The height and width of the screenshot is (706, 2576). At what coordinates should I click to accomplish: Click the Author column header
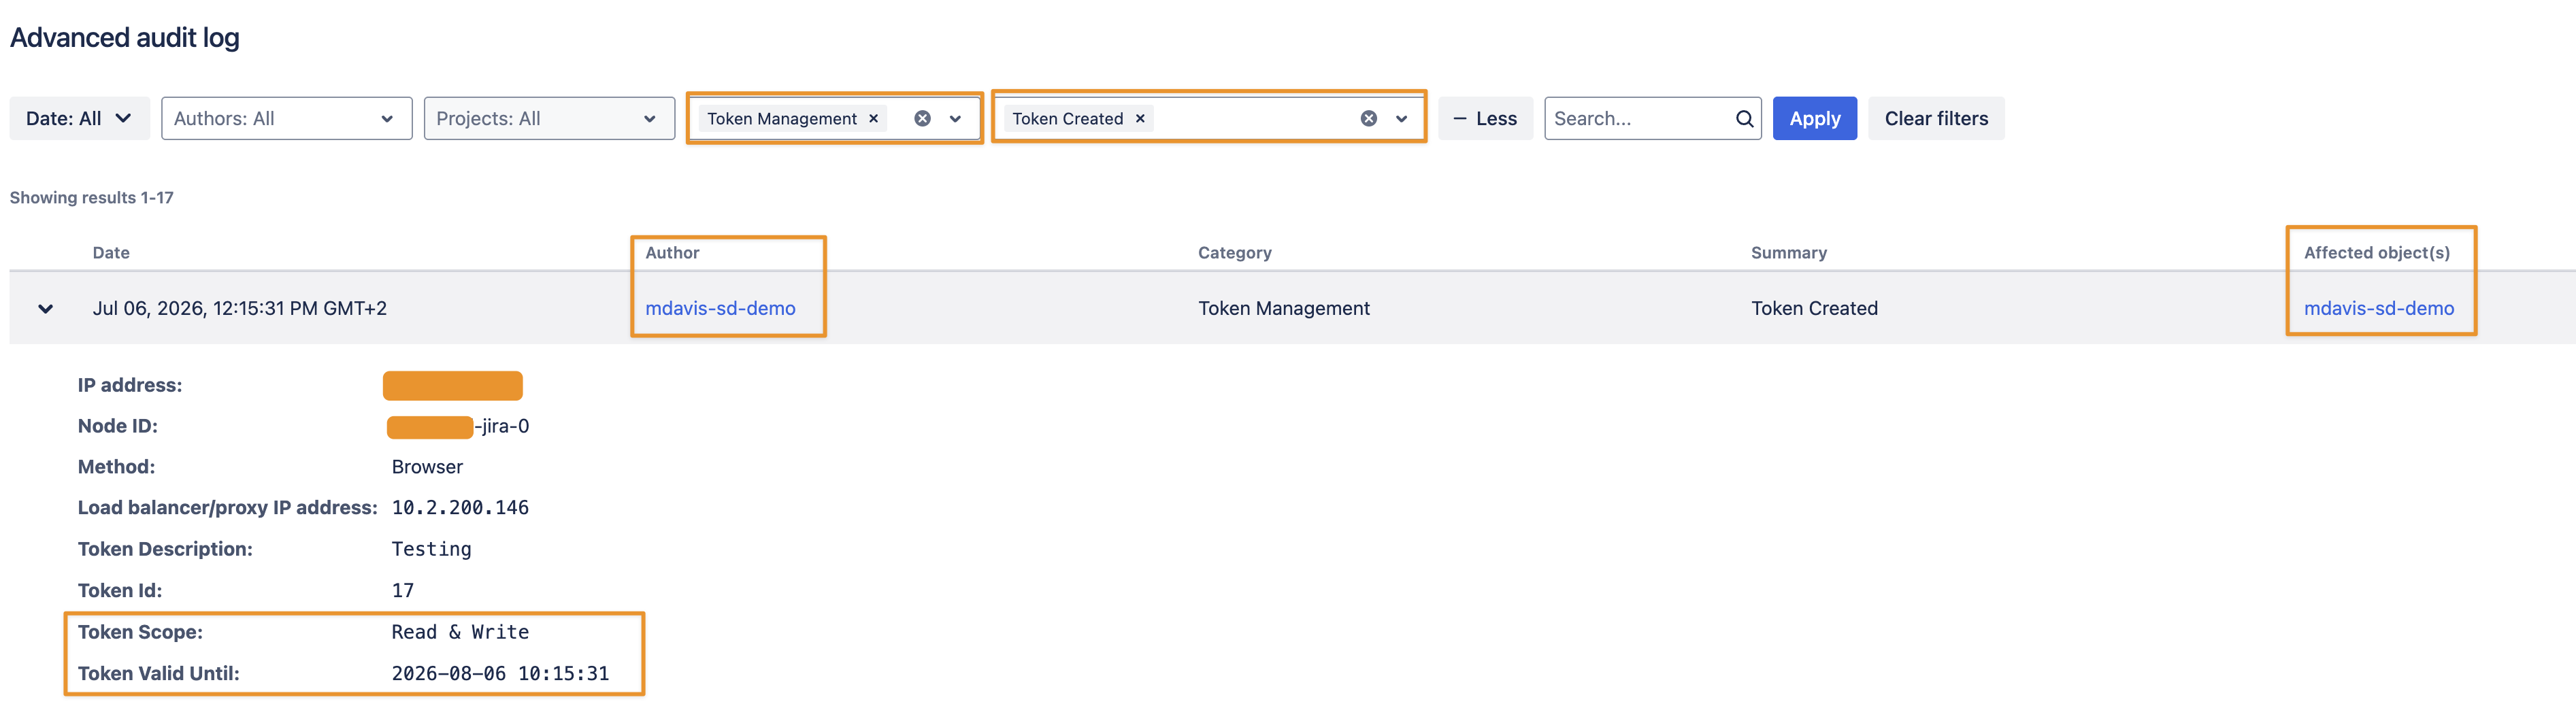point(672,253)
